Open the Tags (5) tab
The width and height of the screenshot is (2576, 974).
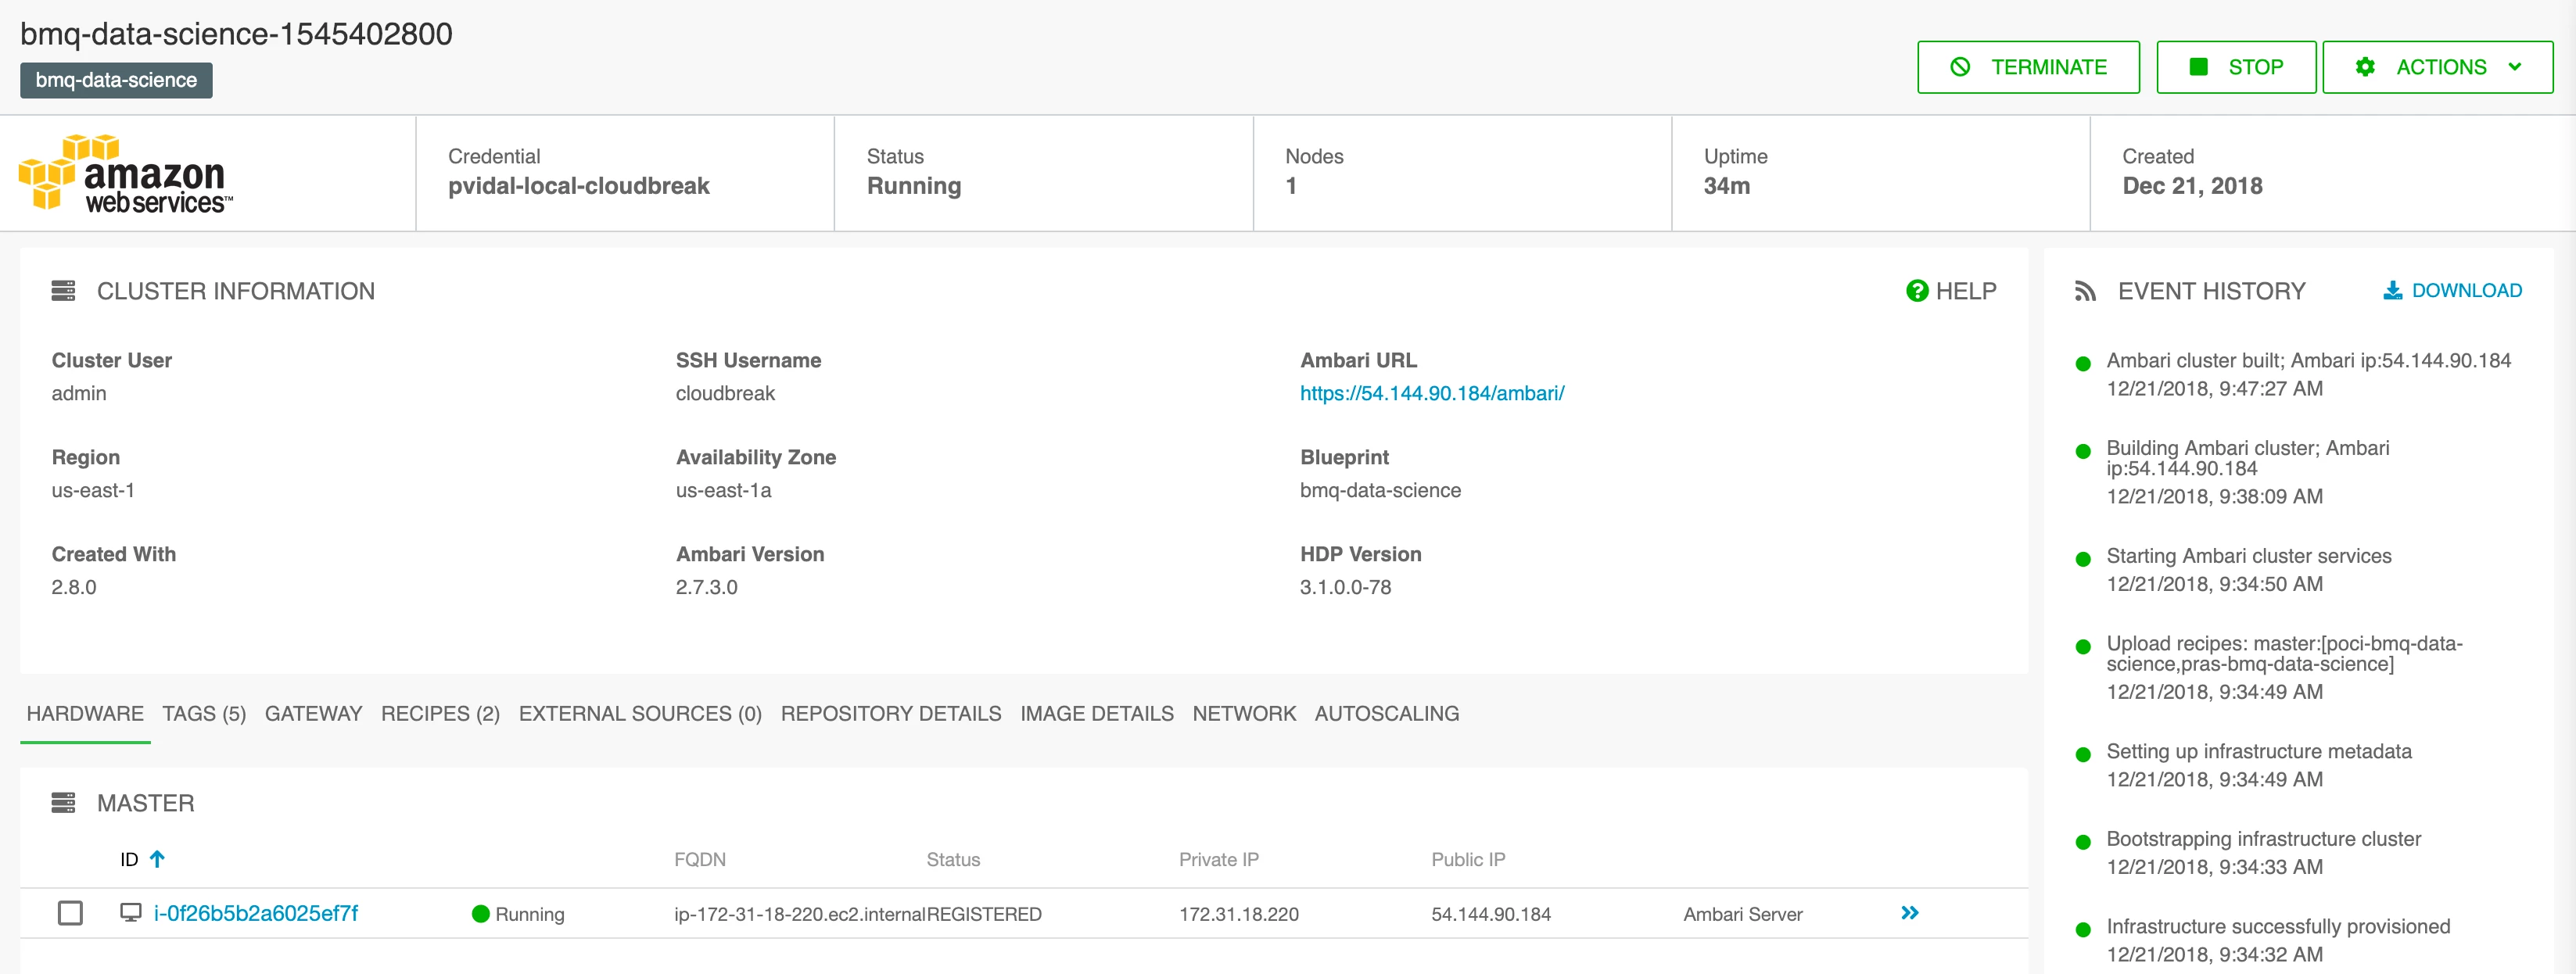point(204,713)
